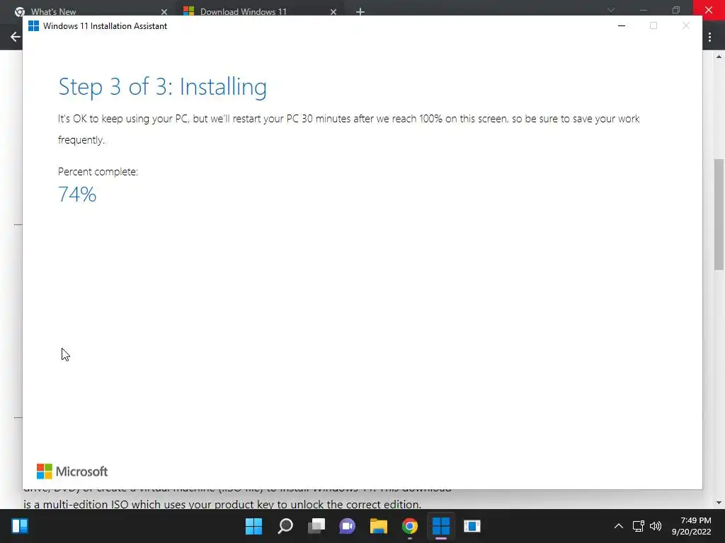
Task: Click the Chrome page scrollbar thumb
Action: point(719,214)
